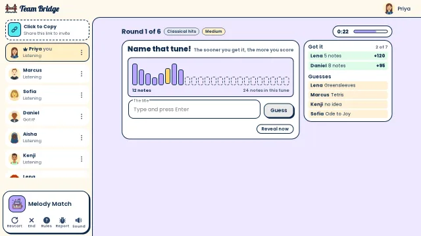Click Kenji's no idea guess
Screen dimensions: 421x236
348,104
